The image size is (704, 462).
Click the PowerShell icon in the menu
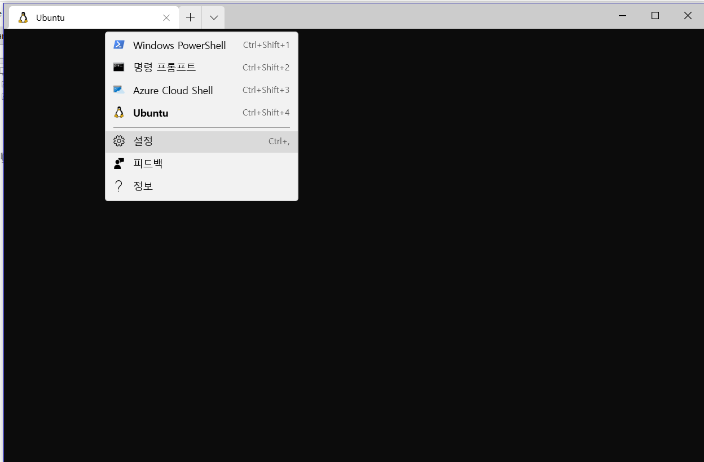118,45
